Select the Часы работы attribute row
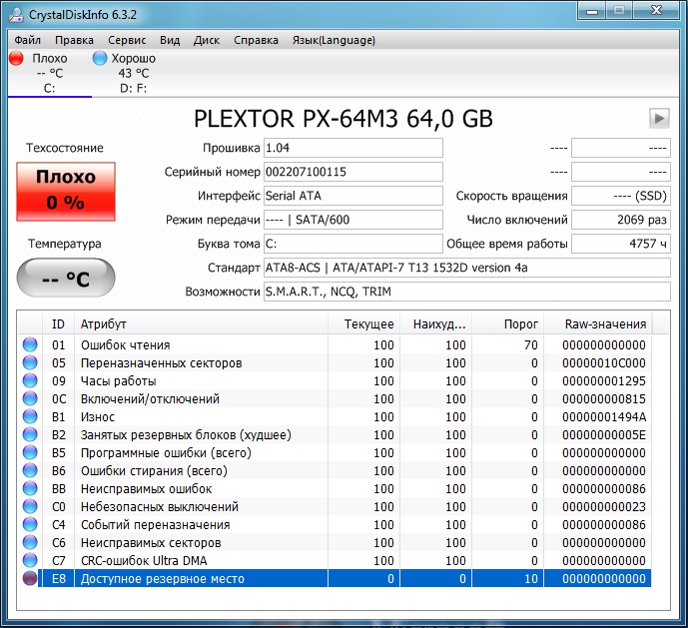 click(335, 381)
